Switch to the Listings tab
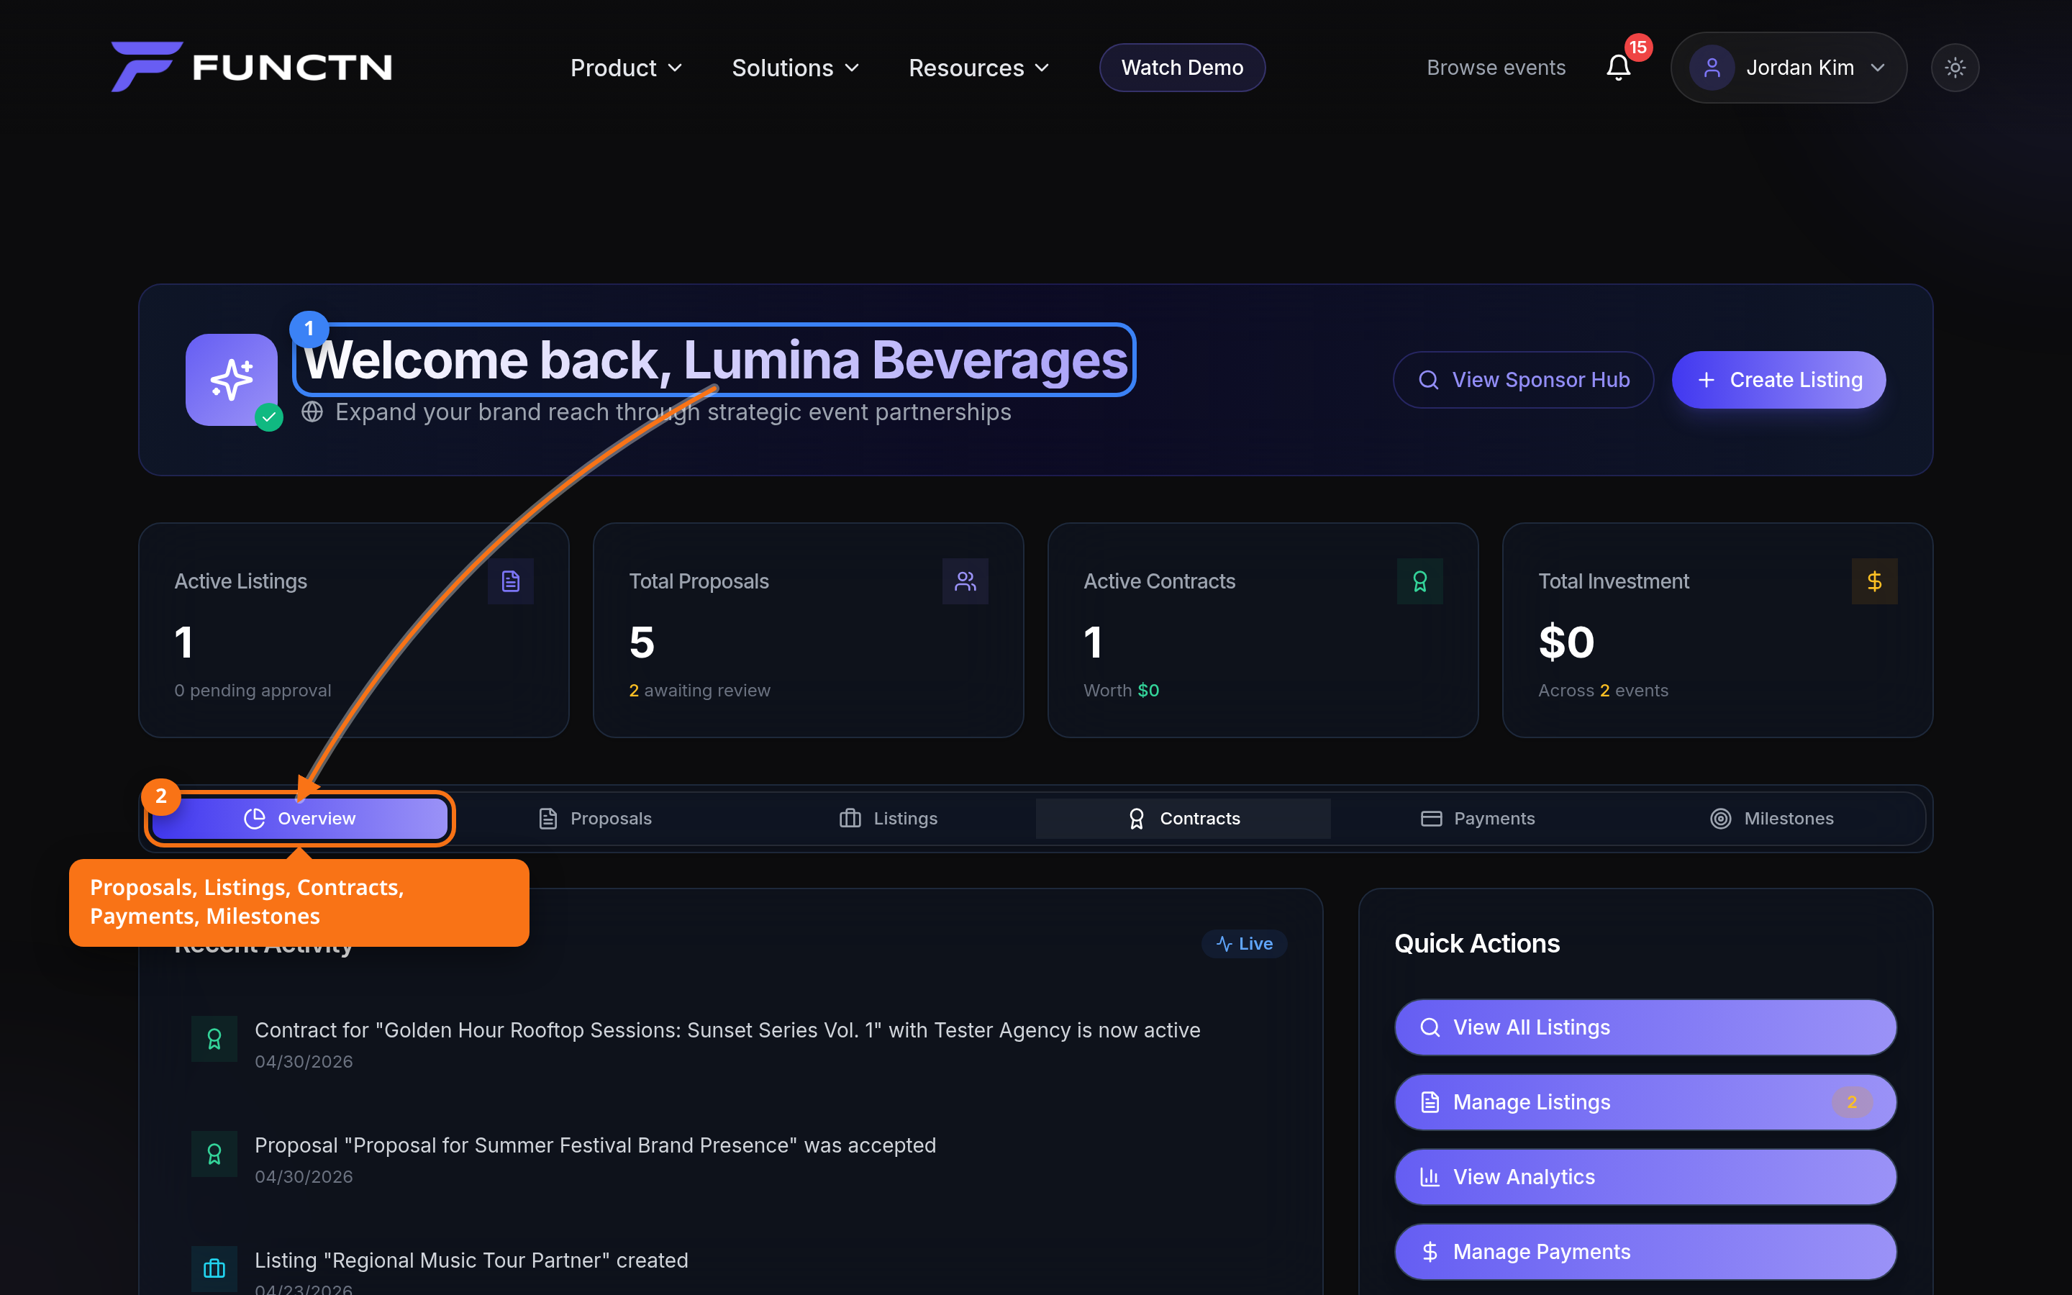The width and height of the screenshot is (2072, 1295). pyautogui.click(x=889, y=819)
